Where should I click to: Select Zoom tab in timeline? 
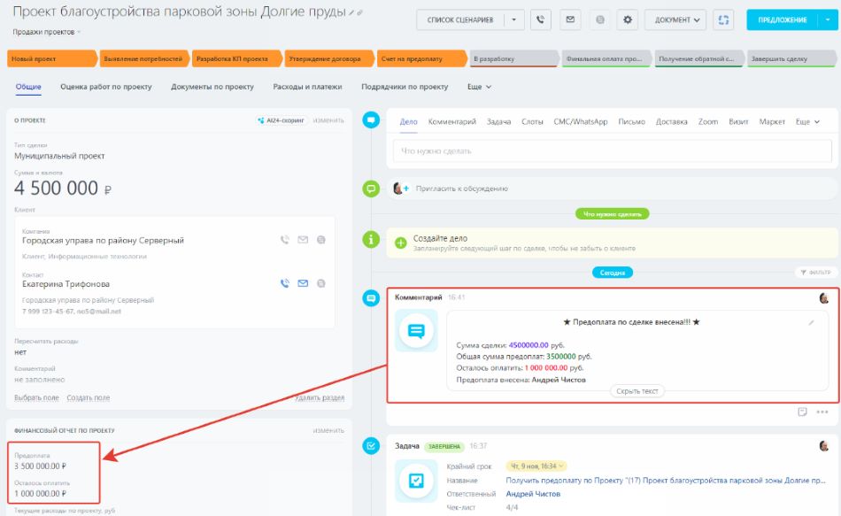tap(708, 122)
